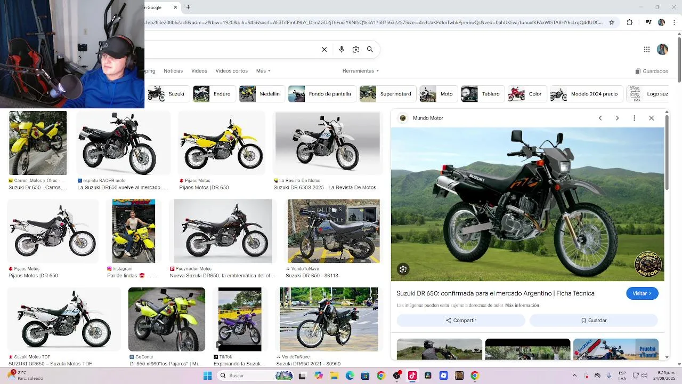The height and width of the screenshot is (384, 682).
Task: Start voice search with the microphone icon
Action: coord(342,50)
